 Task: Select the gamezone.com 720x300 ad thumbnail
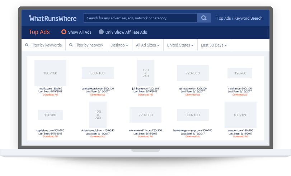pos(193,73)
